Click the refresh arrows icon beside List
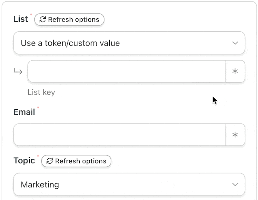Screen dimensions: 258x200 [x=43, y=20]
